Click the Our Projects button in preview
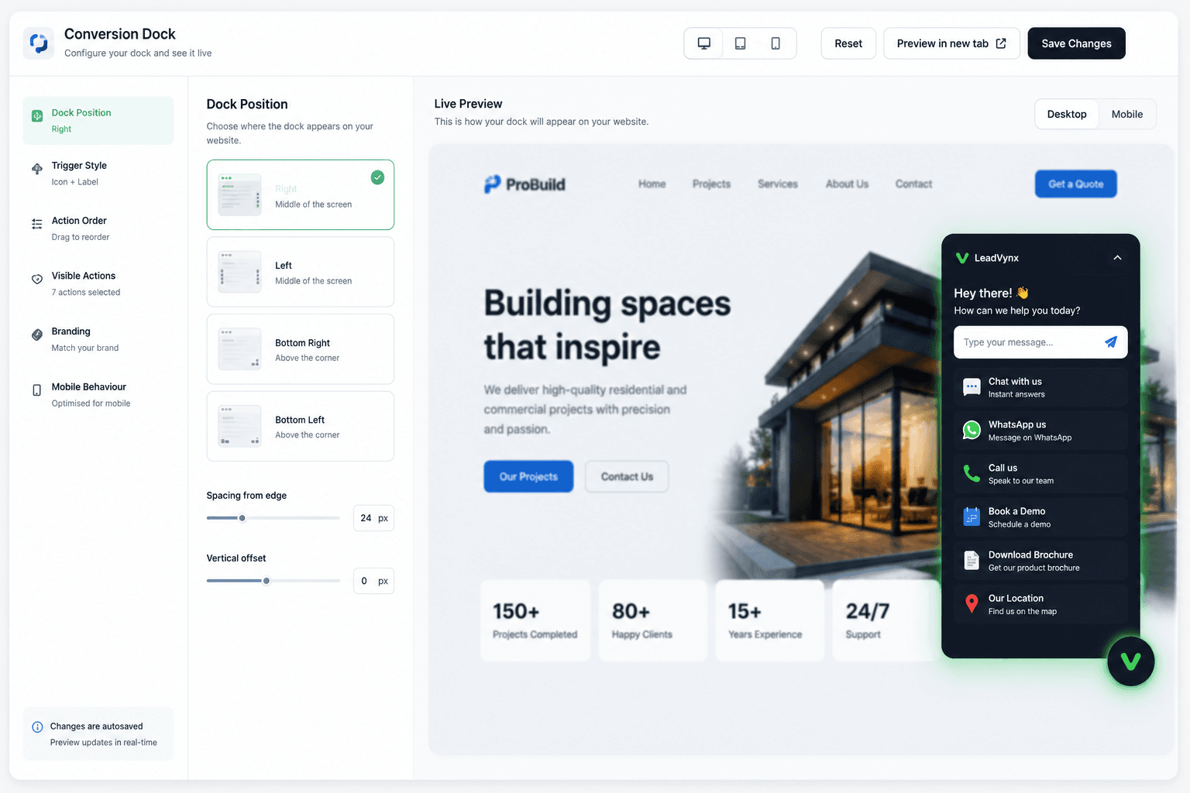Screen dimensions: 1190x793 point(528,476)
